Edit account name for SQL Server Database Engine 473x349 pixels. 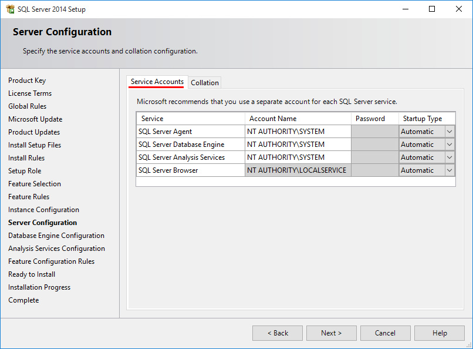point(298,145)
